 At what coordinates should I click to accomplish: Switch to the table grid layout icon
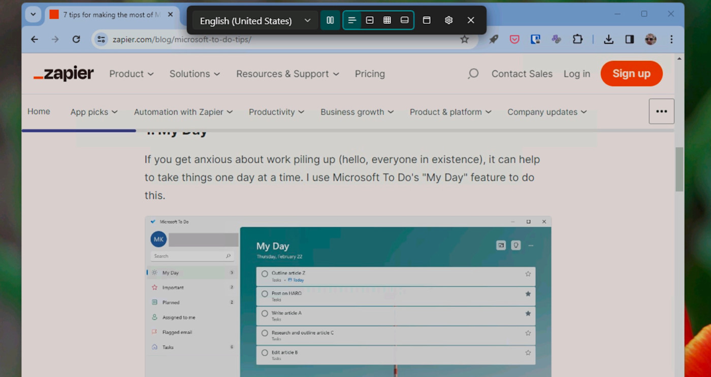(x=387, y=20)
